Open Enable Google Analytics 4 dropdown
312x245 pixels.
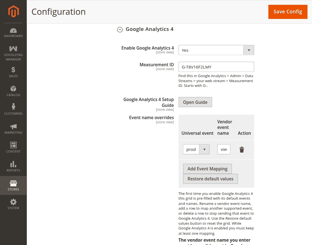[x=216, y=50]
